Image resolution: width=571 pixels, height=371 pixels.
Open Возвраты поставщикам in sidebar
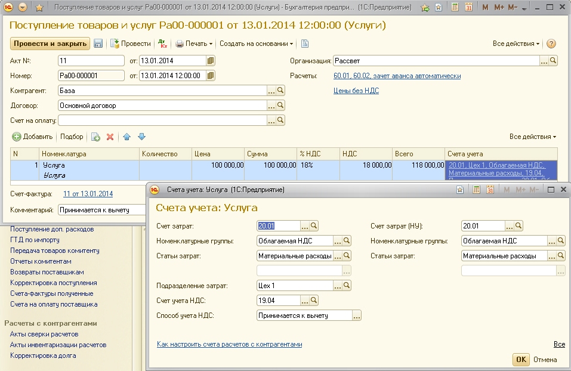tap(47, 273)
